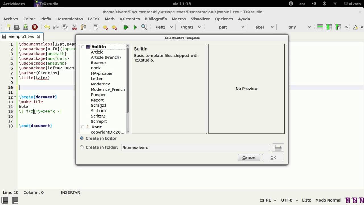Click the Wi-Fi icon in top panel
The height and width of the screenshot is (205, 364).
tap(335, 4)
